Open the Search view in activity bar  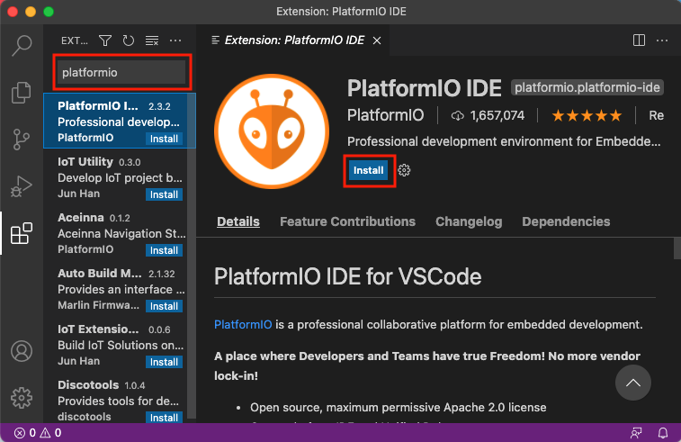pos(22,46)
